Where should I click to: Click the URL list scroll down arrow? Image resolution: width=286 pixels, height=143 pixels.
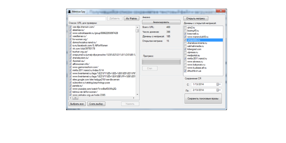137,95
